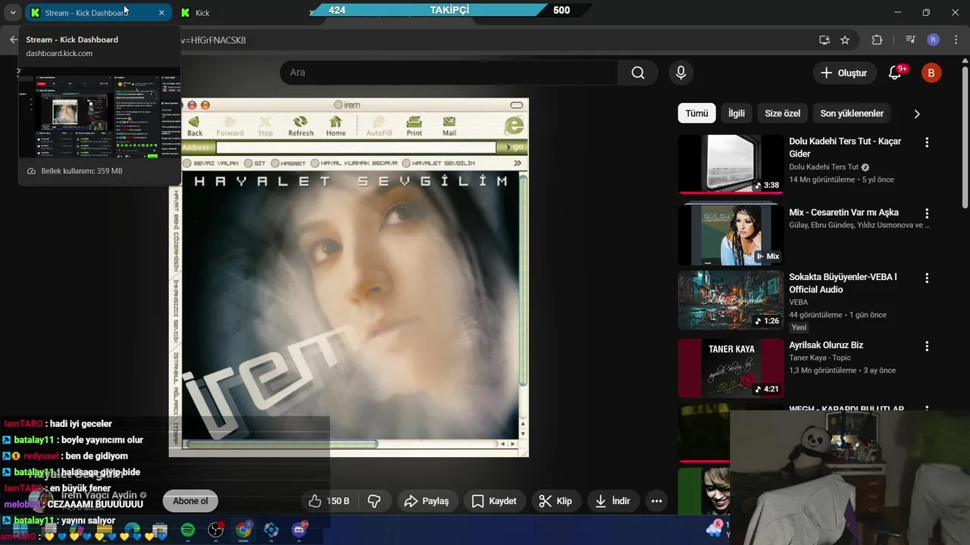970x545 pixels.
Task: Switch to the Kick browser tab
Action: [202, 13]
